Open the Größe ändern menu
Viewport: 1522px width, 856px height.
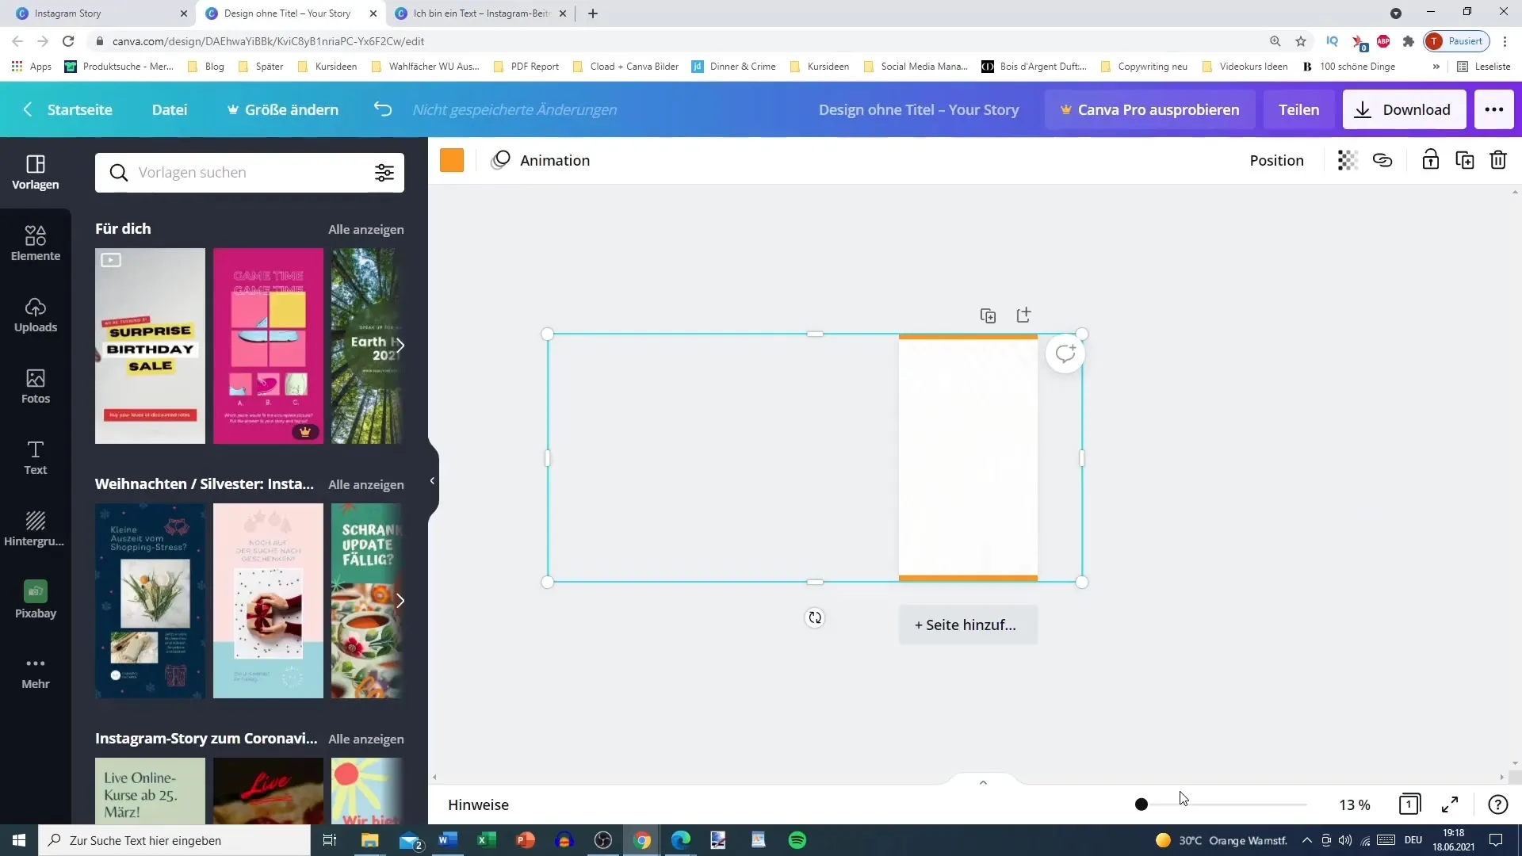click(283, 109)
